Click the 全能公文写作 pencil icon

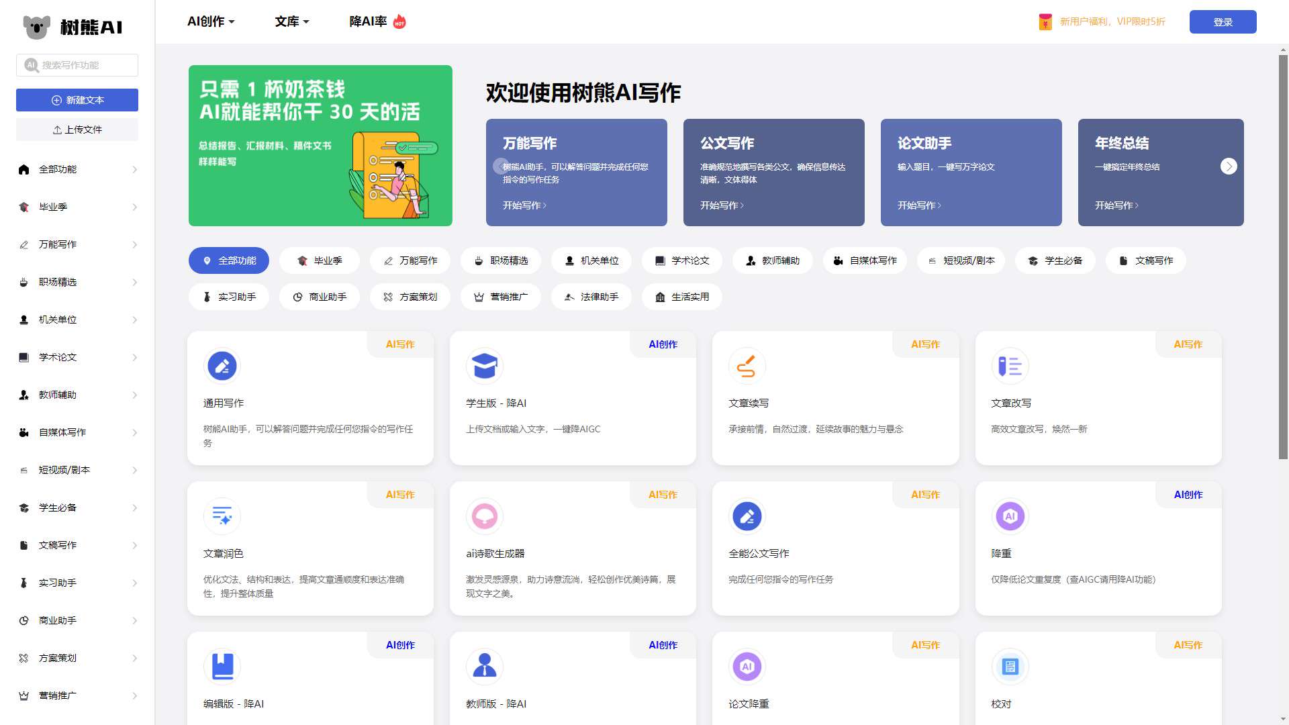coord(747,516)
